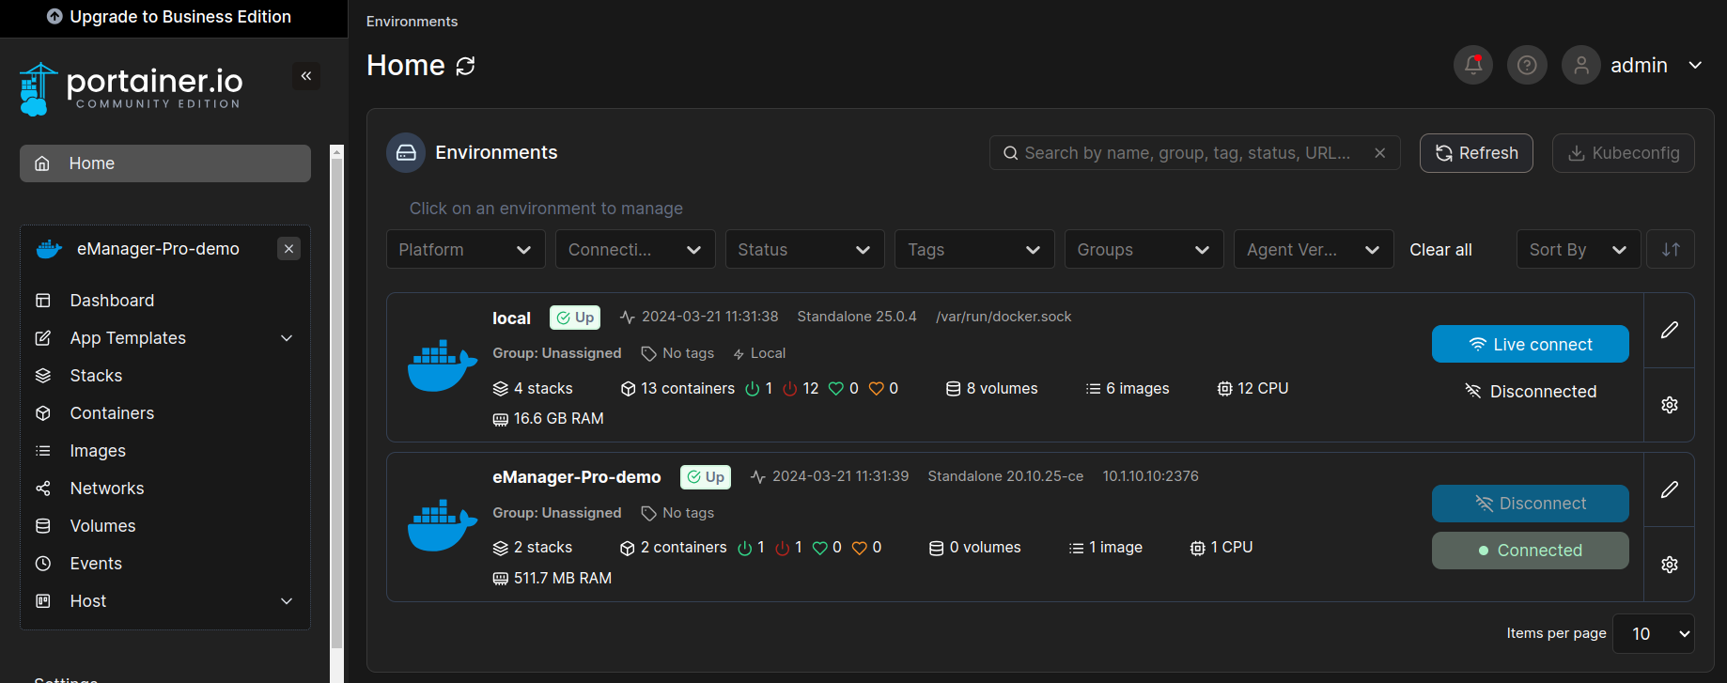Edit eManager-Pro-demo using pencil icon
The width and height of the screenshot is (1727, 683).
point(1669,489)
